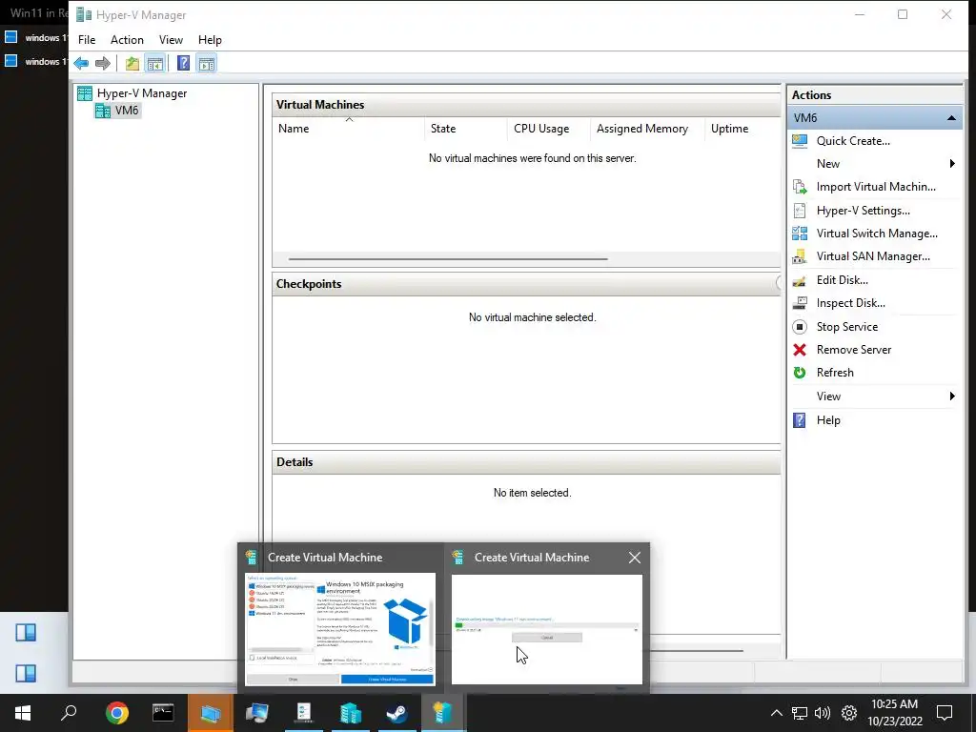The width and height of the screenshot is (976, 732).
Task: Click the active Create Virtual Machine taskbar icon
Action: point(442,713)
